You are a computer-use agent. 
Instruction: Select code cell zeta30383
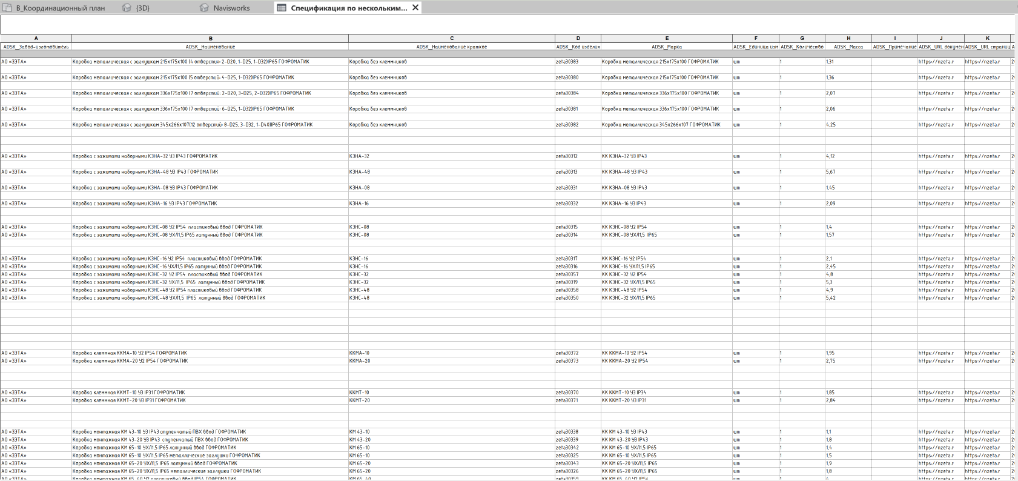click(567, 62)
